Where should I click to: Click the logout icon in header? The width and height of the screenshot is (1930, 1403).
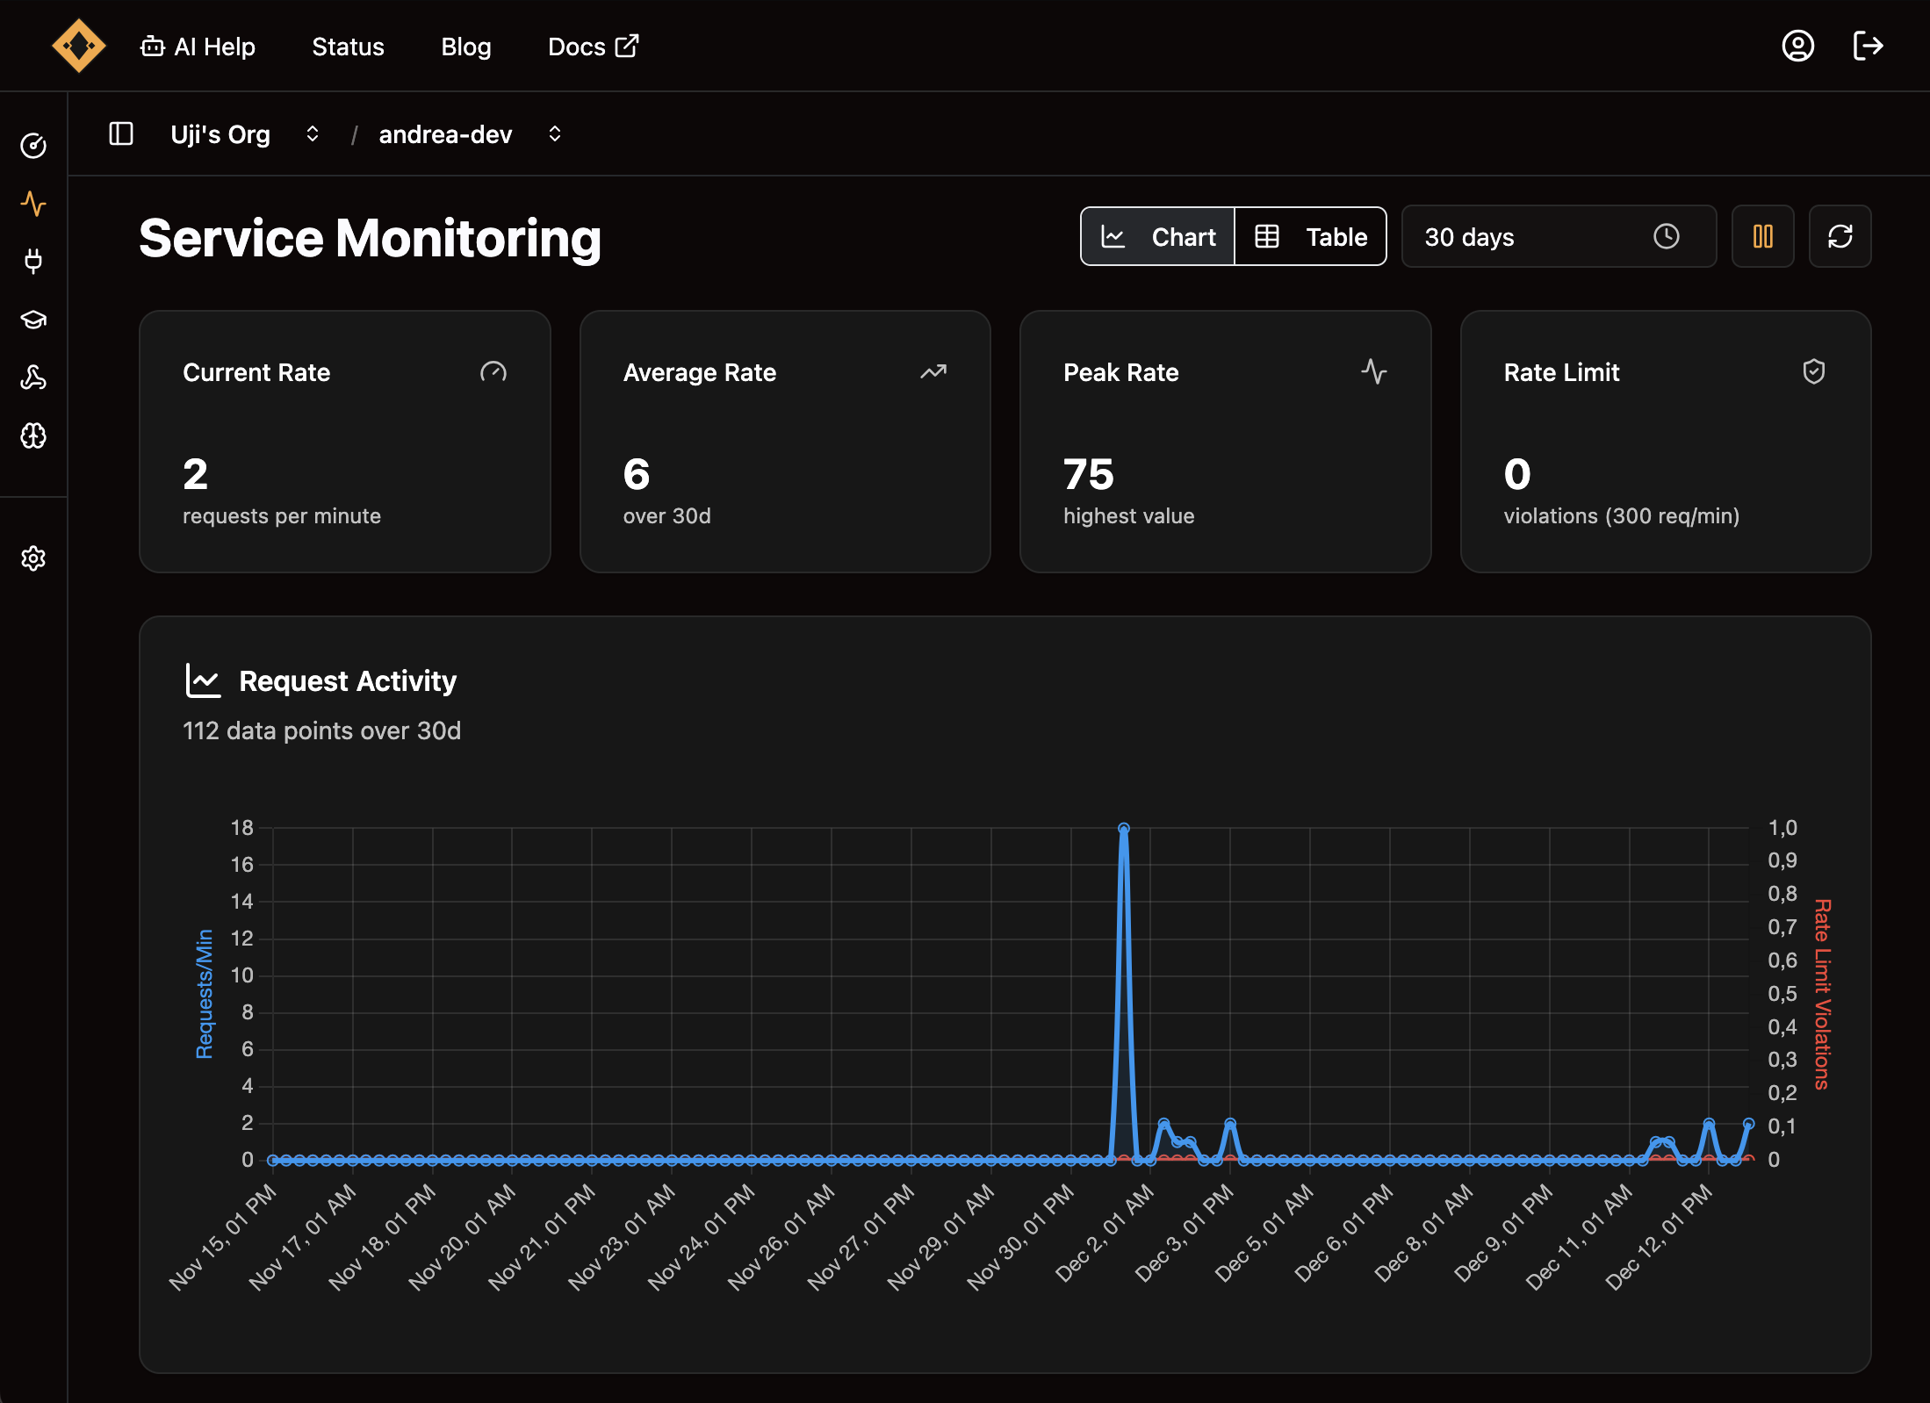[x=1868, y=46]
